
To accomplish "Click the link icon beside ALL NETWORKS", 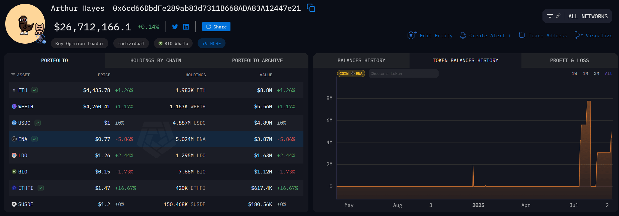I will [558, 16].
